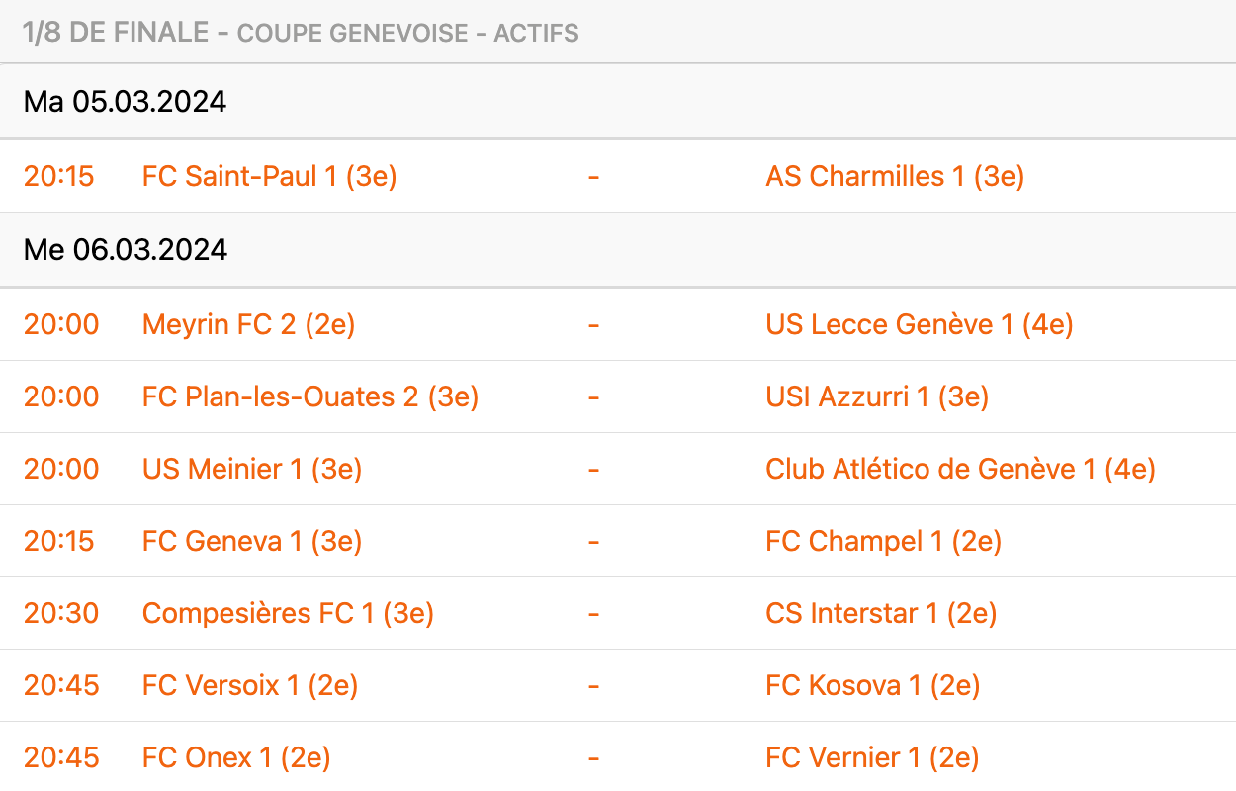Click 20:30 kickoff time for Compesières match

coord(61,613)
